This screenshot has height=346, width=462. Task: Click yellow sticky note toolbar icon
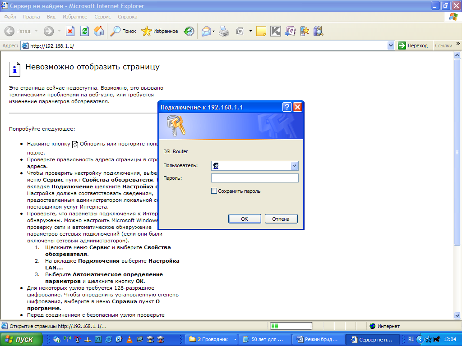coord(261,31)
